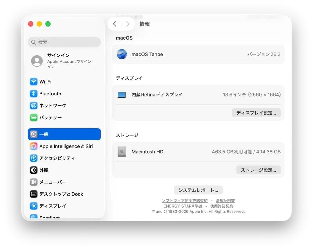Open システムレポート
The width and height of the screenshot is (313, 249).
(198, 190)
